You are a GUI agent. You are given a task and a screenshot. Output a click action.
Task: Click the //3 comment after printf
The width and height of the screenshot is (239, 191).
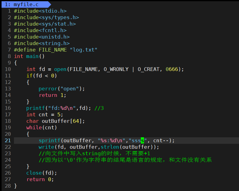(x=99, y=108)
